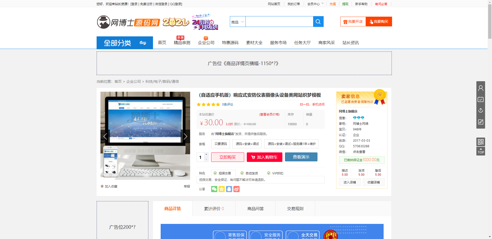
Task: Toggle the 全部分类 swap arrows icon
Action: [143, 43]
